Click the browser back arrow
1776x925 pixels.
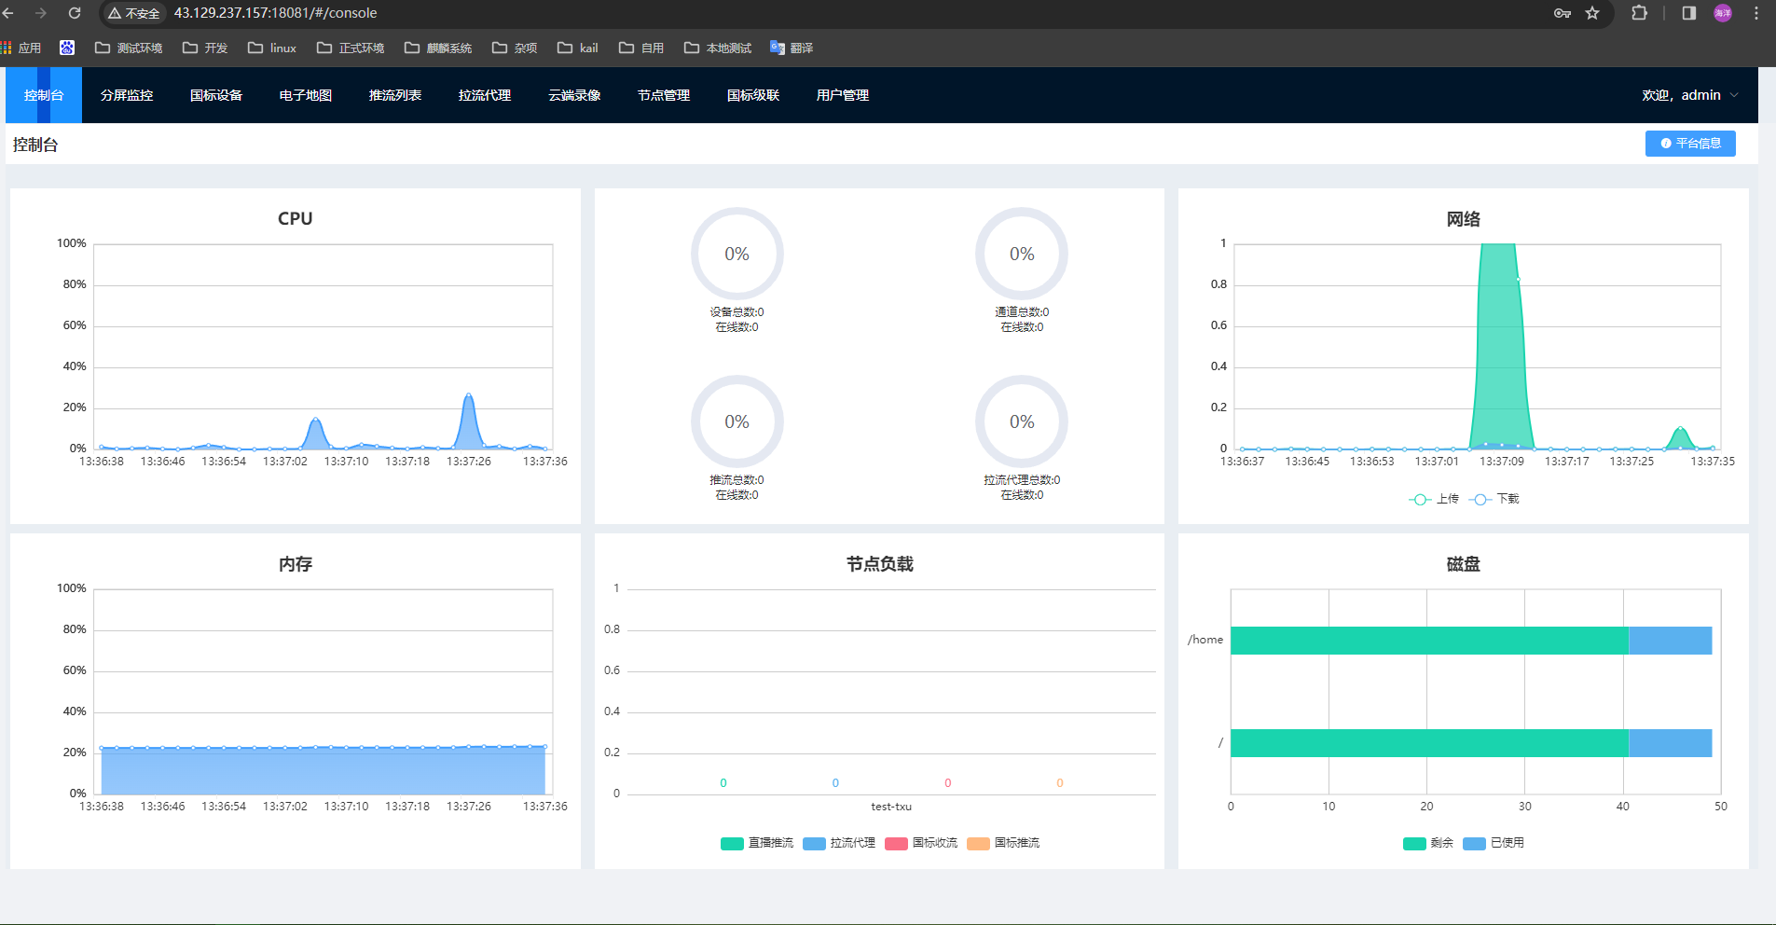(x=8, y=13)
